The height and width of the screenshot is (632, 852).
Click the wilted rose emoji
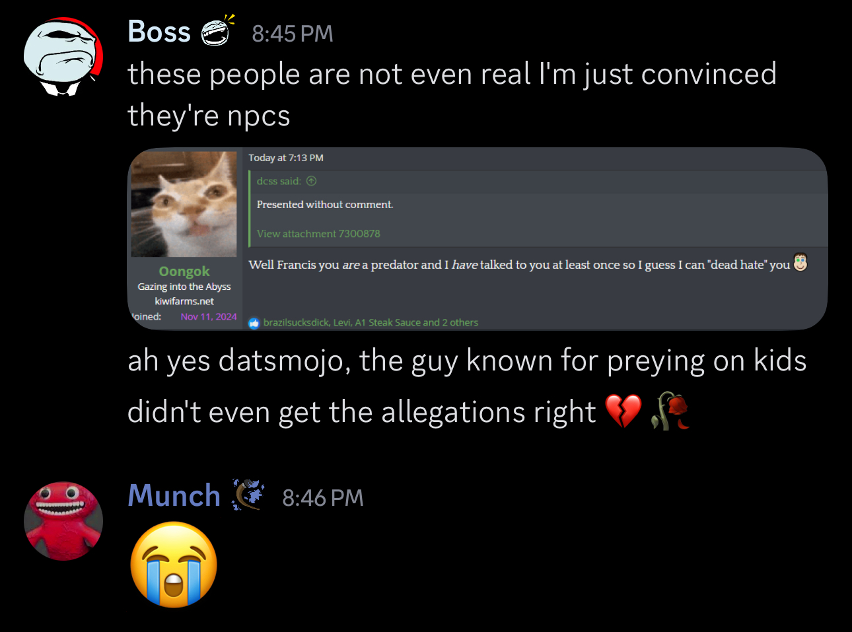point(670,411)
